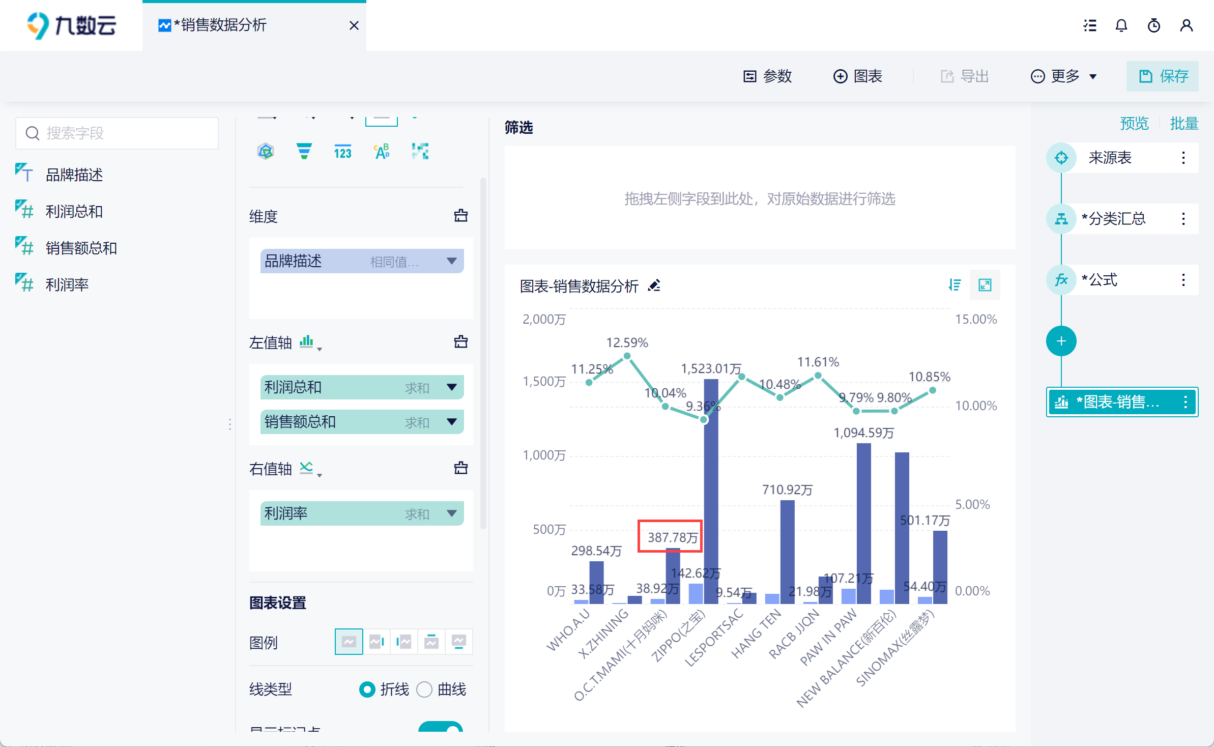
Task: Edit the chart title pencil icon
Action: point(654,285)
